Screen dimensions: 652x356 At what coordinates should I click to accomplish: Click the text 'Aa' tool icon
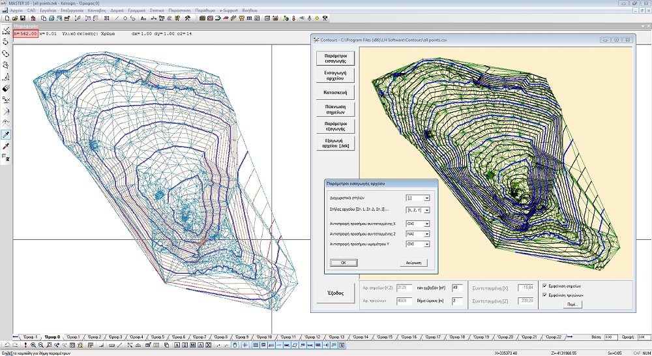point(143,18)
